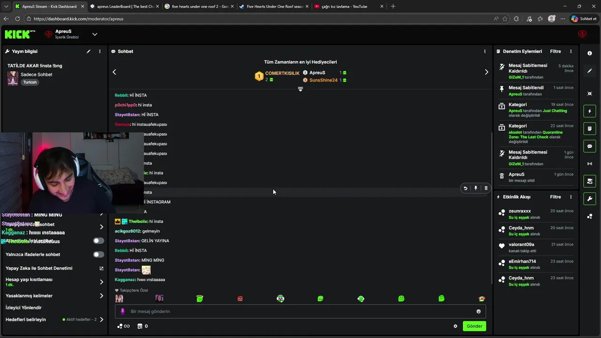Expand 'Yasaklanmış kelimeler' setting
Image resolution: width=601 pixels, height=338 pixels.
point(101,296)
